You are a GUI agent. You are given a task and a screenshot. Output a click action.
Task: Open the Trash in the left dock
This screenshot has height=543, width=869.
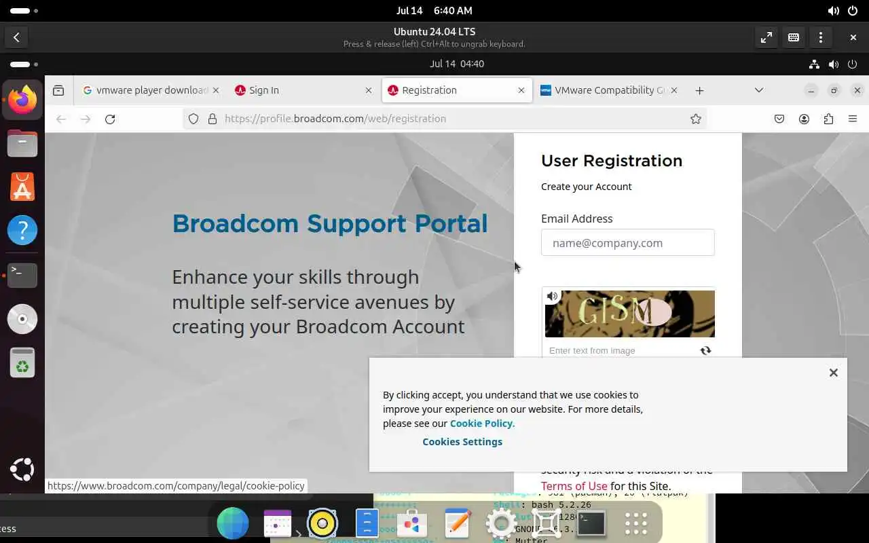tap(22, 362)
